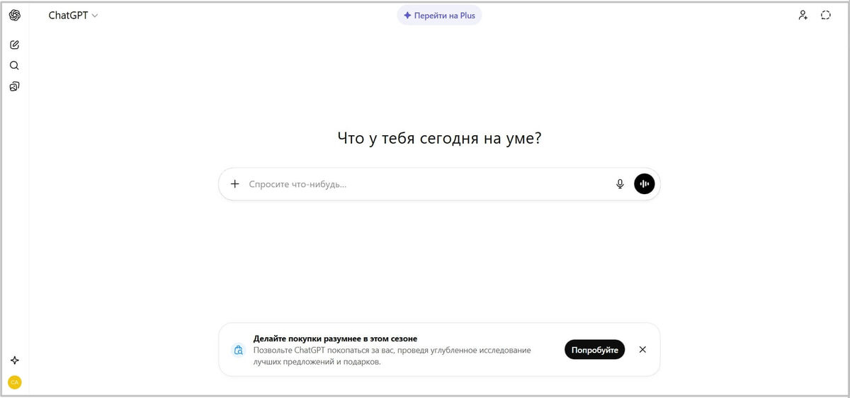
Task: Click the banner description starting Позвольте ChatGPT покопаться
Action: point(392,356)
